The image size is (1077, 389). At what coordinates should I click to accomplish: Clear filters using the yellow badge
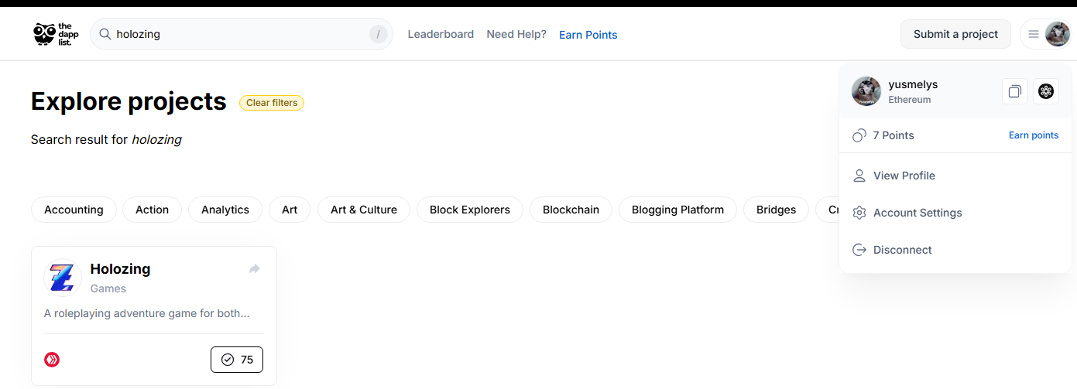click(x=272, y=103)
